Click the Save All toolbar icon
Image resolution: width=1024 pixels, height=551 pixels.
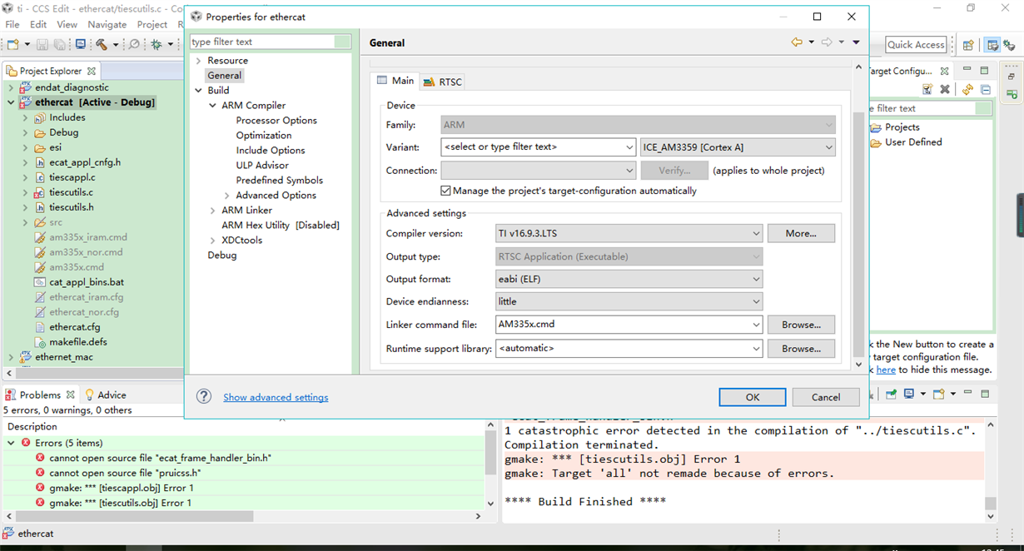point(60,44)
